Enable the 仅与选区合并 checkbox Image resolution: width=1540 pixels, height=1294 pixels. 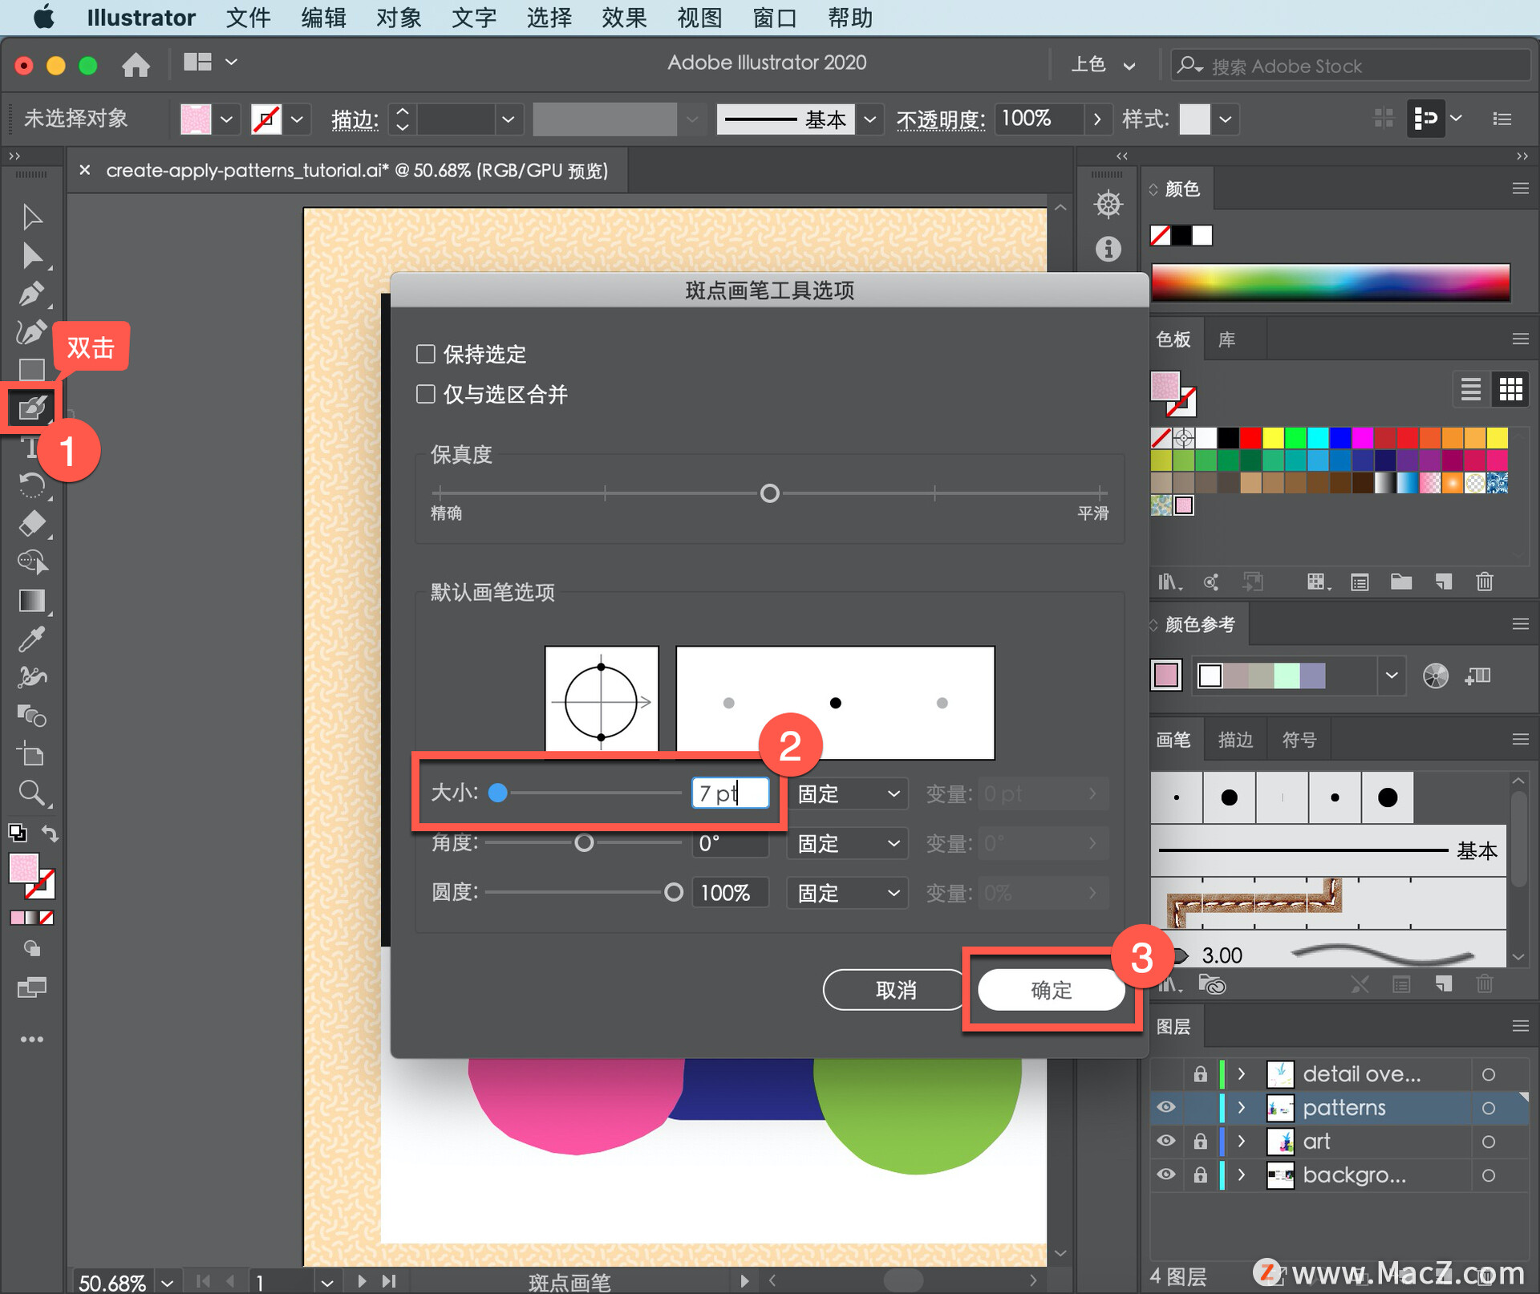pyautogui.click(x=426, y=394)
